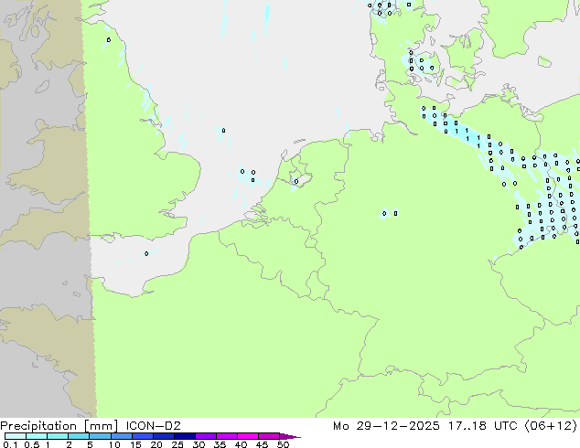Click the precipitation marker in northwest England
The height and width of the screenshot is (448, 580).
click(x=108, y=39)
